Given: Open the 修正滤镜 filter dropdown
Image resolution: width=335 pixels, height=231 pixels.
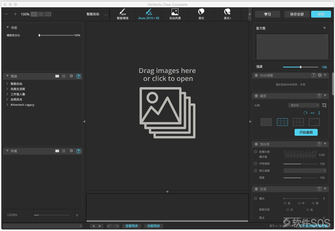Looking at the screenshot, I should pos(305,171).
